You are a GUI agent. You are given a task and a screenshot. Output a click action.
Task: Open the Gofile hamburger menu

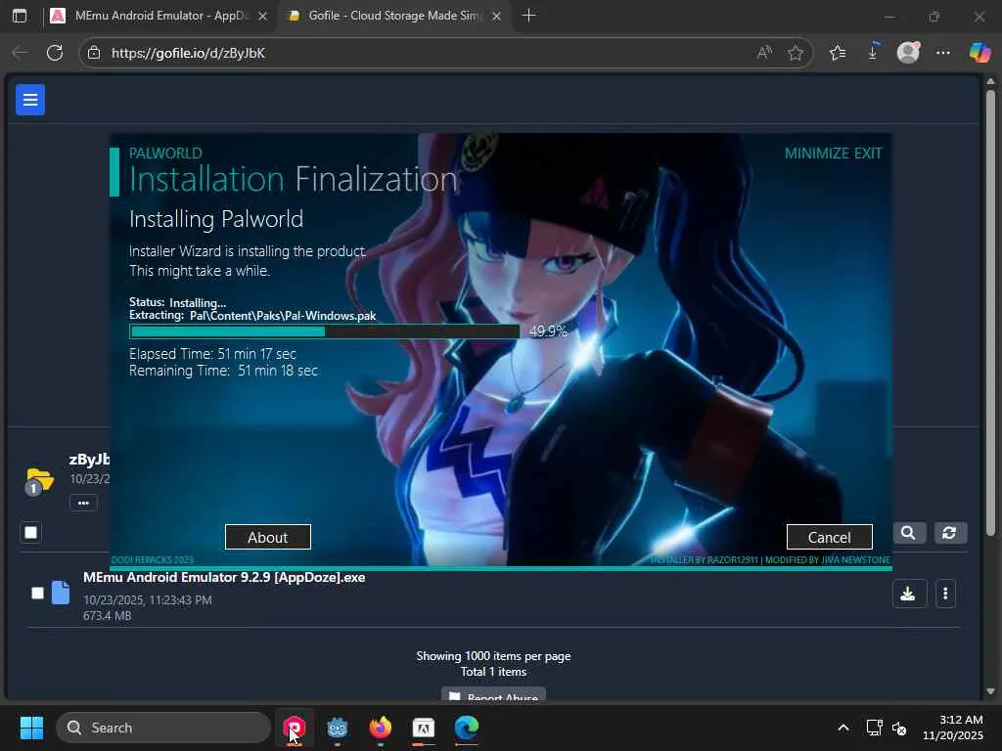pos(30,100)
